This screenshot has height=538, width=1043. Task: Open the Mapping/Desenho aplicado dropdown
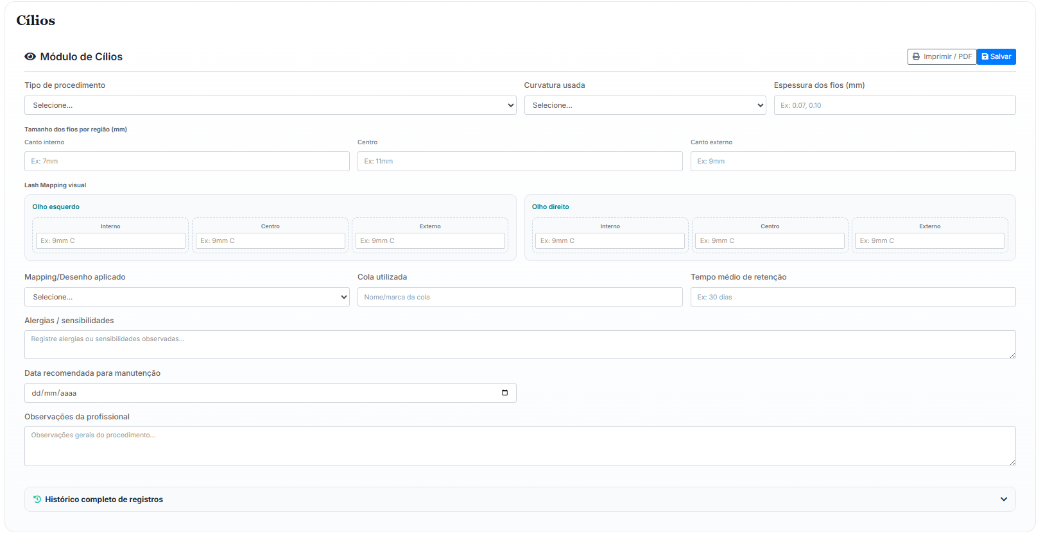pyautogui.click(x=187, y=297)
